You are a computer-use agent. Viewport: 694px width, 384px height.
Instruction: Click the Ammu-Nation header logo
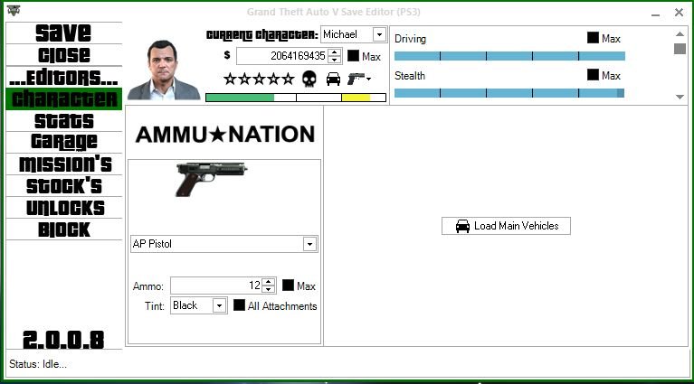tap(224, 135)
